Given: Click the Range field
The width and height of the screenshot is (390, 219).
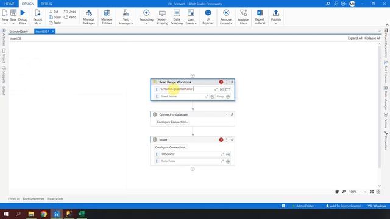Looking at the screenshot, I should 221,96.
